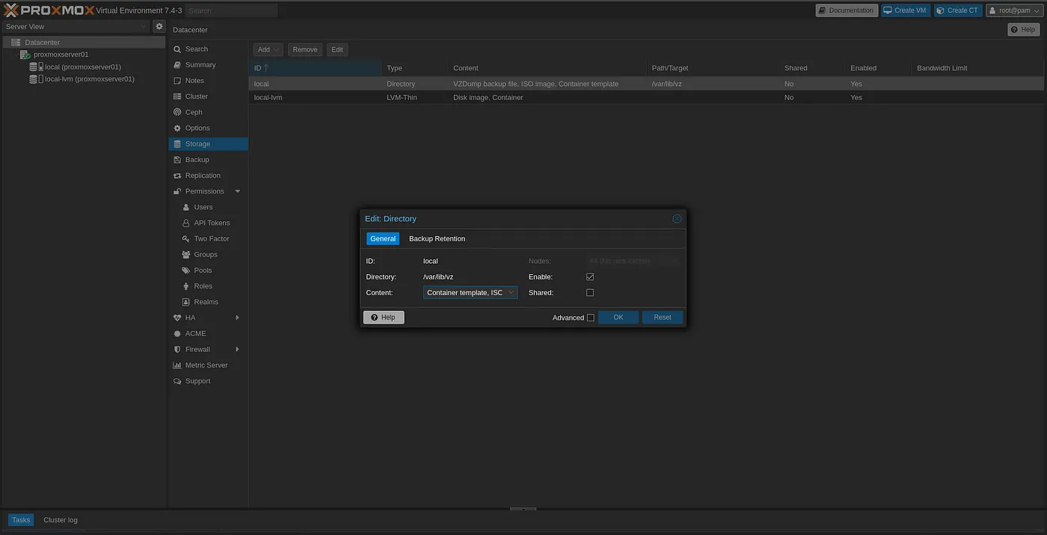Screen dimensions: 1047x535
Task: Click the Firewall shield icon
Action: pos(177,349)
